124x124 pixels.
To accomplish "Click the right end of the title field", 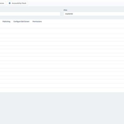I will click(x=59, y=14).
